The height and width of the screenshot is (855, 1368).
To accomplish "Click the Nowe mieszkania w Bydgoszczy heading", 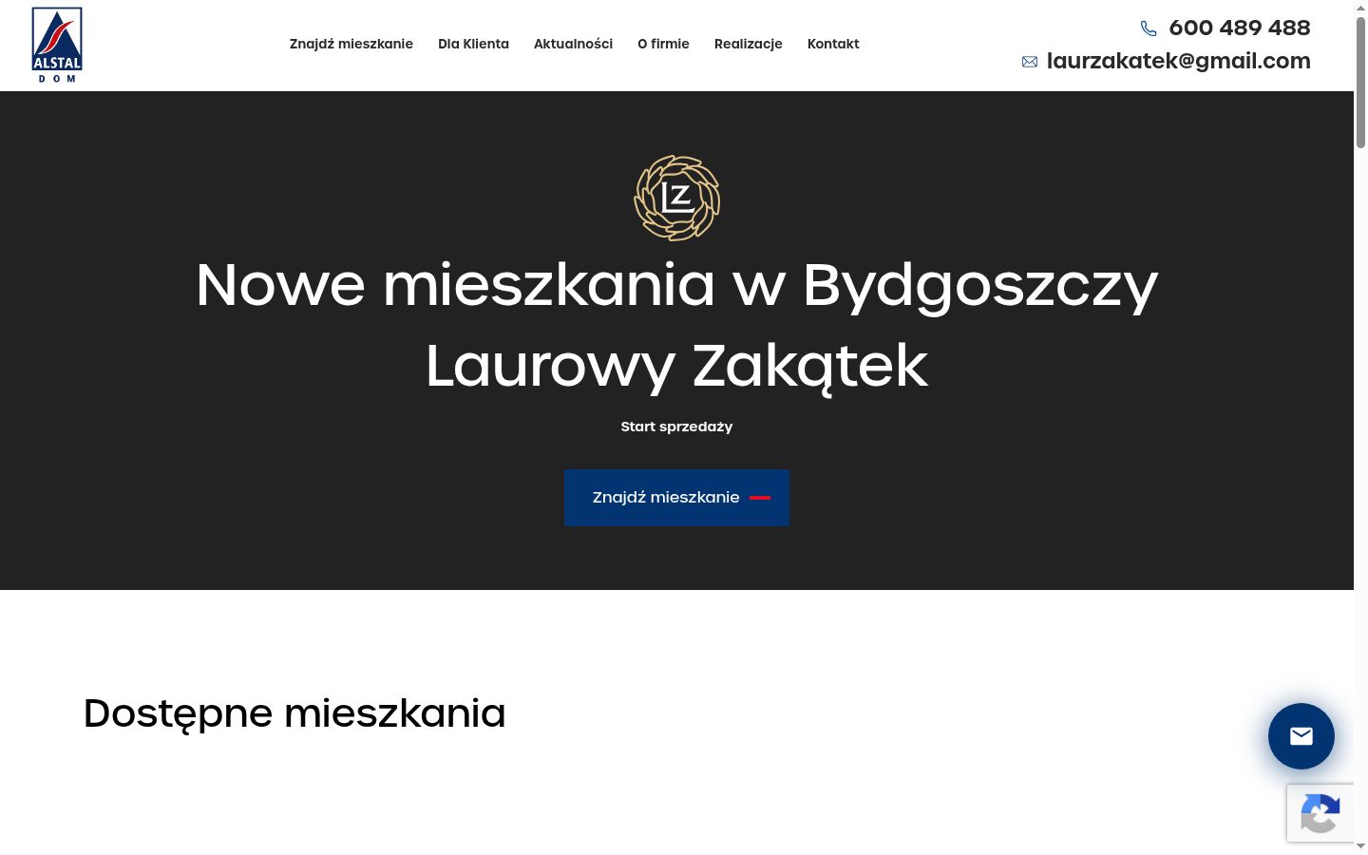I will pyautogui.click(x=676, y=285).
